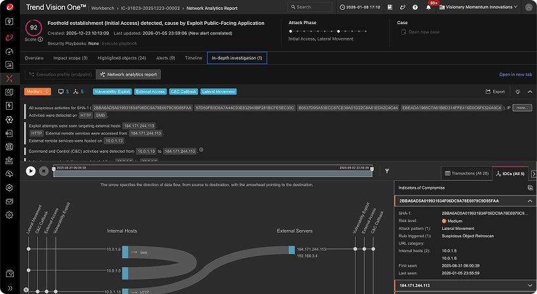Select the Transactions (All 28) tab
Viewport: 537px width, 294px height.
tap(466, 173)
